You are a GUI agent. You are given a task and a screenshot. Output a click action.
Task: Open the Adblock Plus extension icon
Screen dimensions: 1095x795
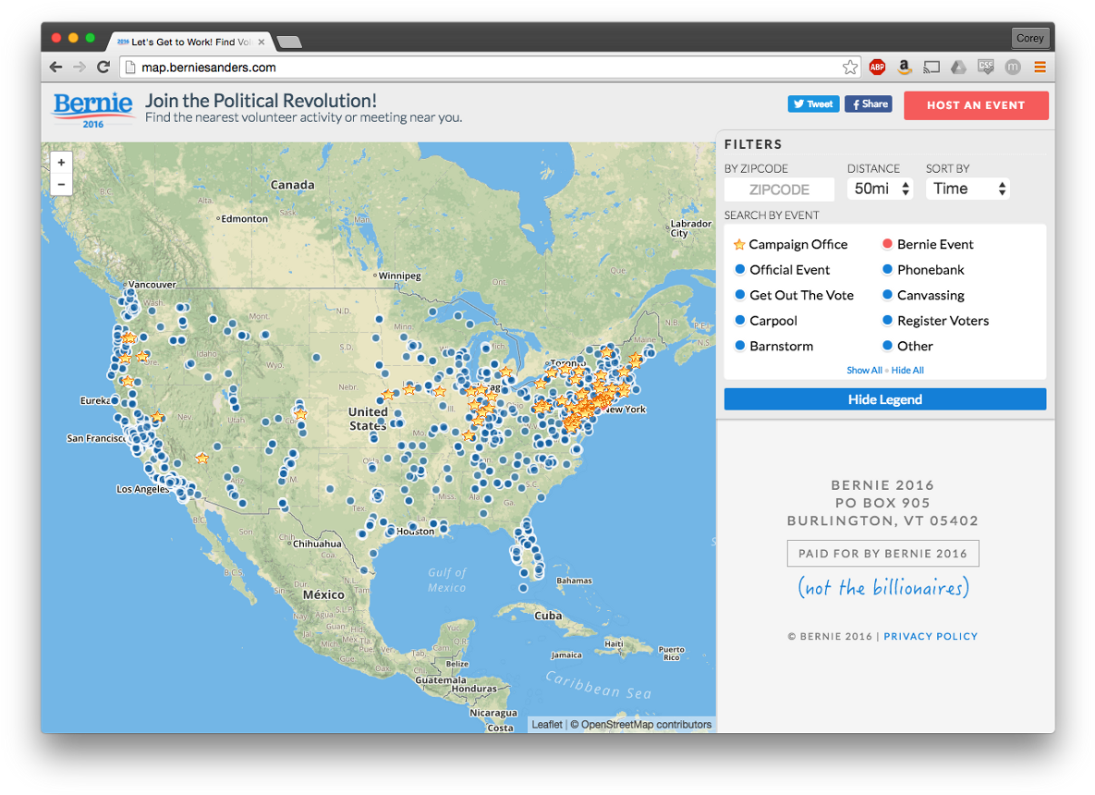pyautogui.click(x=877, y=67)
